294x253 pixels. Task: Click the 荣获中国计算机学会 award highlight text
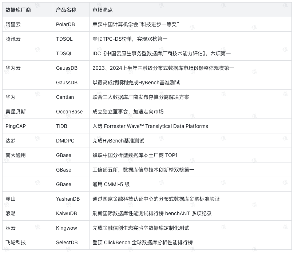pyautogui.click(x=136, y=24)
